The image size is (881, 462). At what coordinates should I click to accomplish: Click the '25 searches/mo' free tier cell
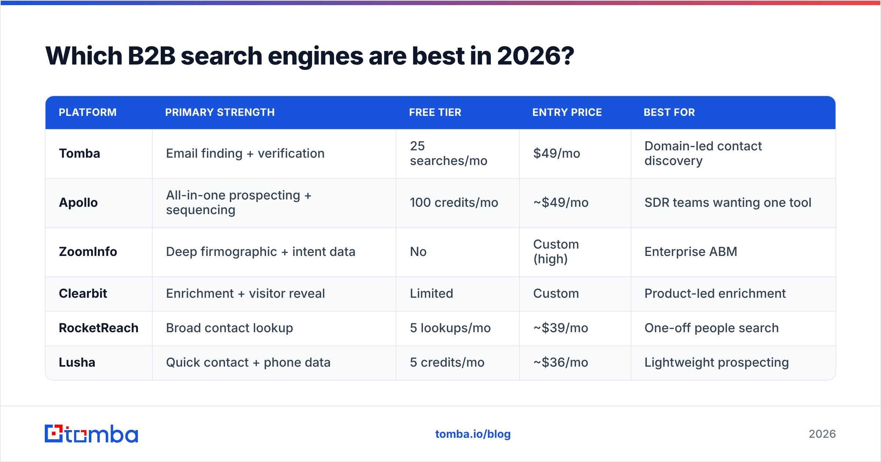tap(458, 154)
